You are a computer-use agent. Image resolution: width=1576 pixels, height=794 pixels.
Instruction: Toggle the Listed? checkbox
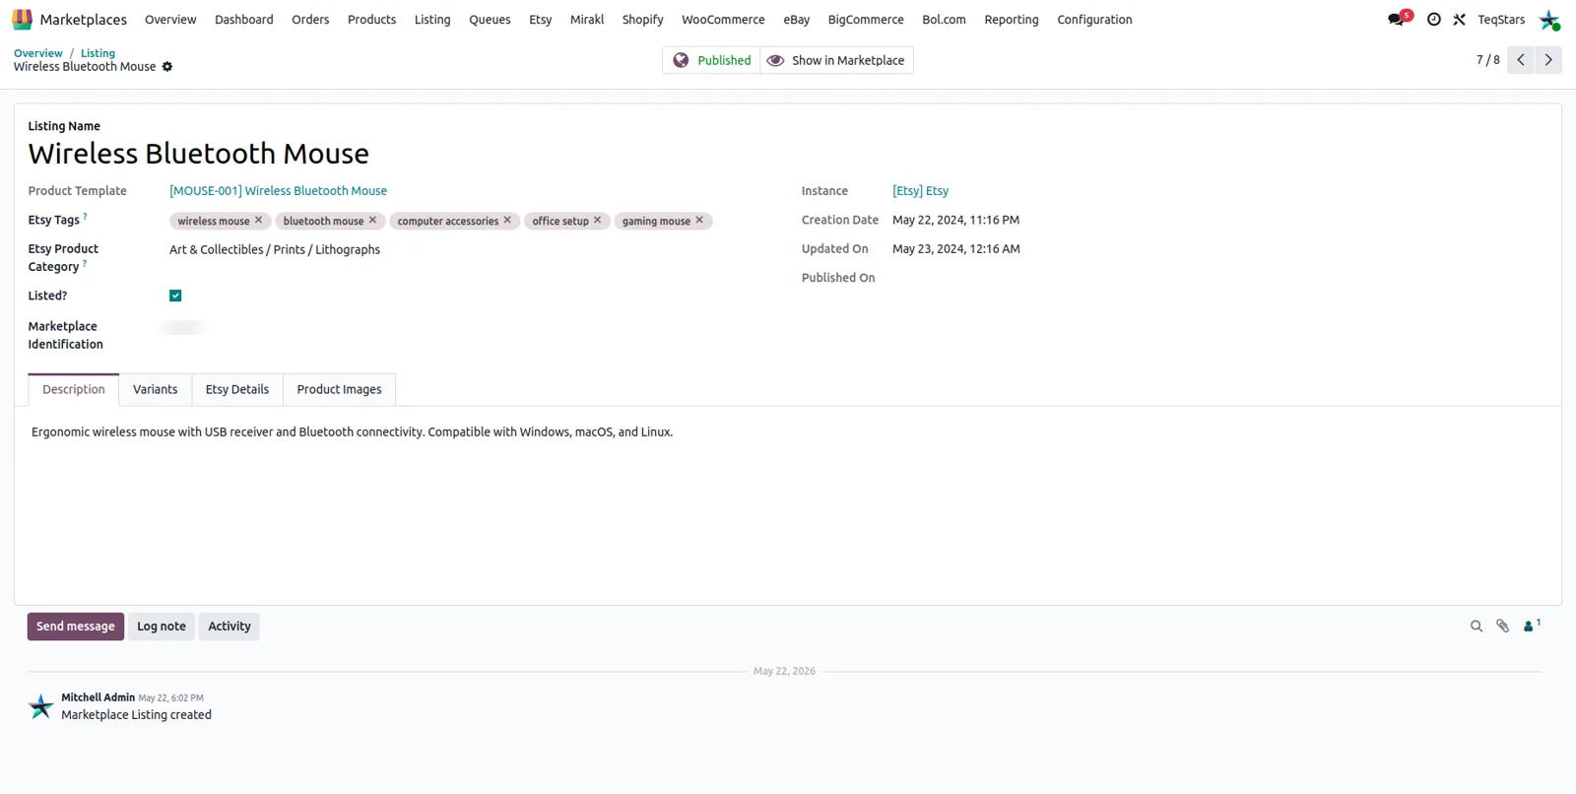(175, 296)
